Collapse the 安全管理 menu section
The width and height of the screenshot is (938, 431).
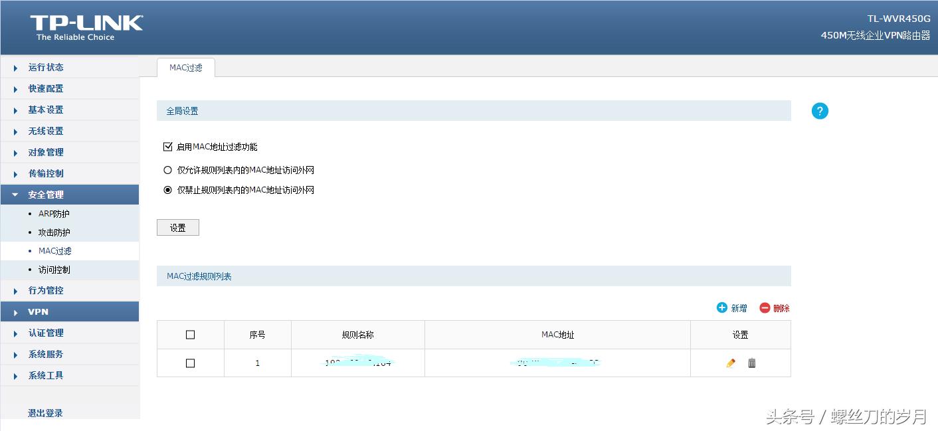coord(46,194)
